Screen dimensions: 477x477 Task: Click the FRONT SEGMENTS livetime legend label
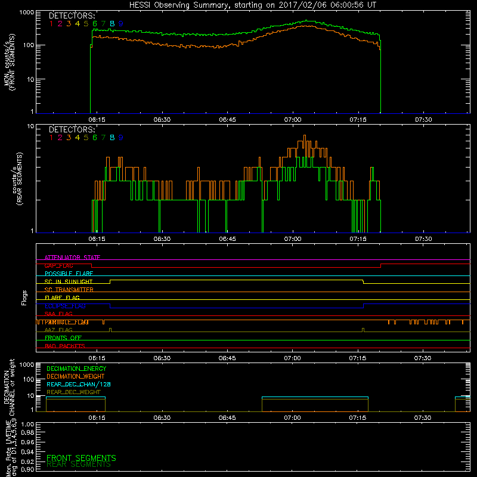(x=81, y=458)
